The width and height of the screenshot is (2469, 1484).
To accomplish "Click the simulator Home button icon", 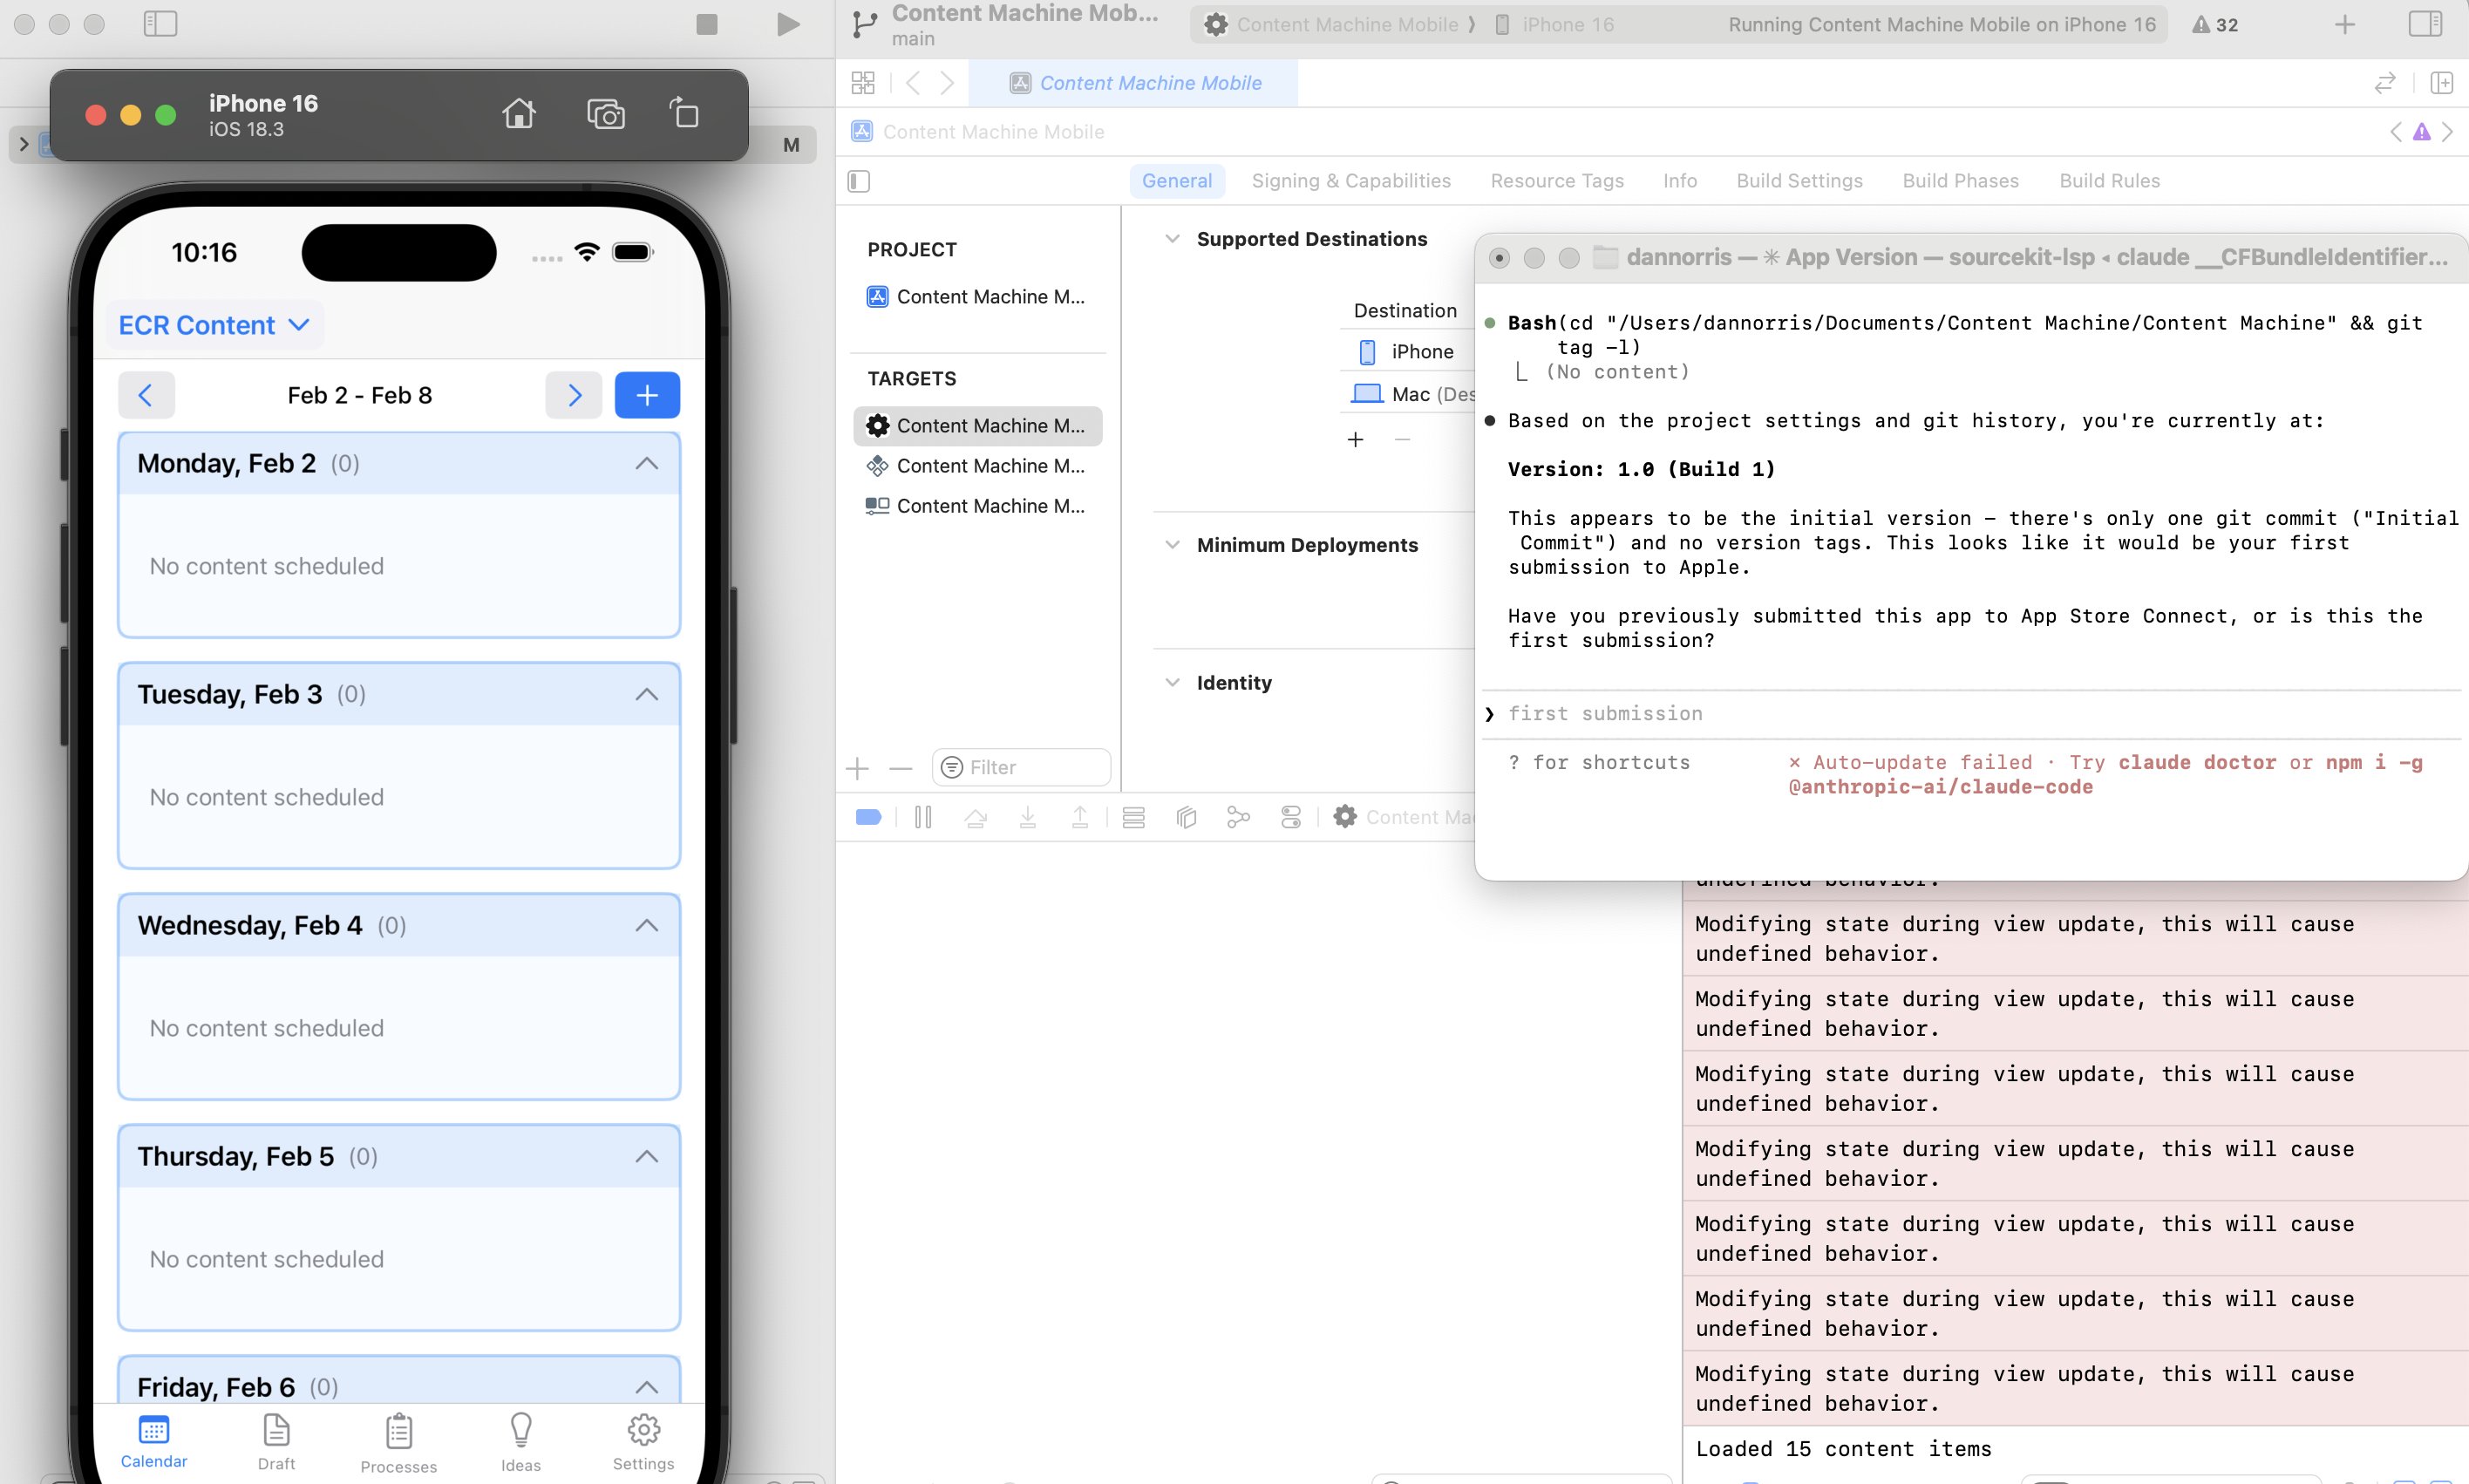I will point(518,114).
